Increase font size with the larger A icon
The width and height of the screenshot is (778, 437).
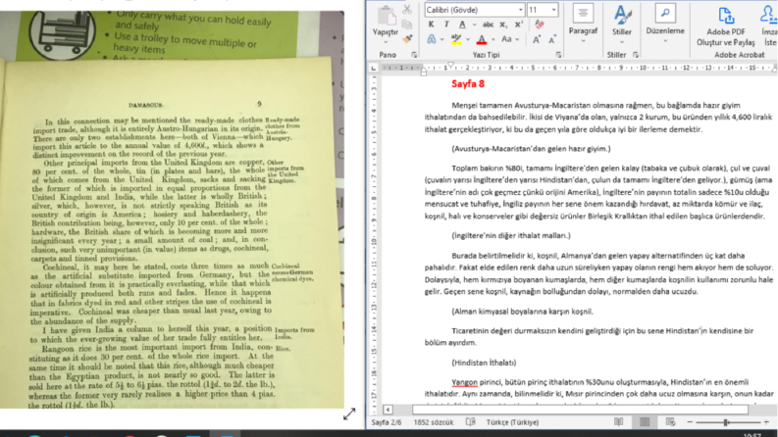tap(537, 39)
